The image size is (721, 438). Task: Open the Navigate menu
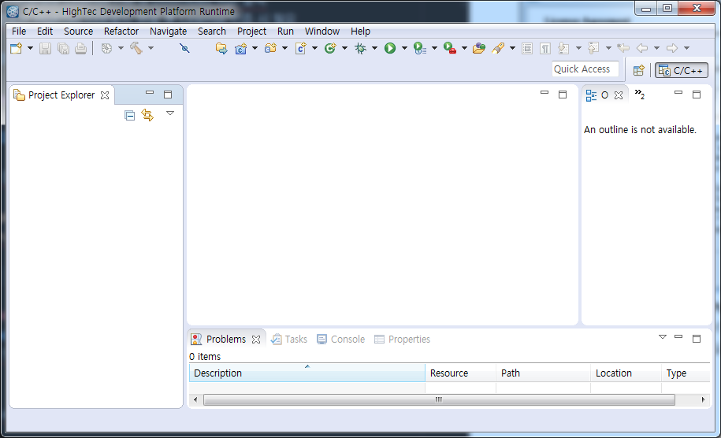click(x=169, y=32)
